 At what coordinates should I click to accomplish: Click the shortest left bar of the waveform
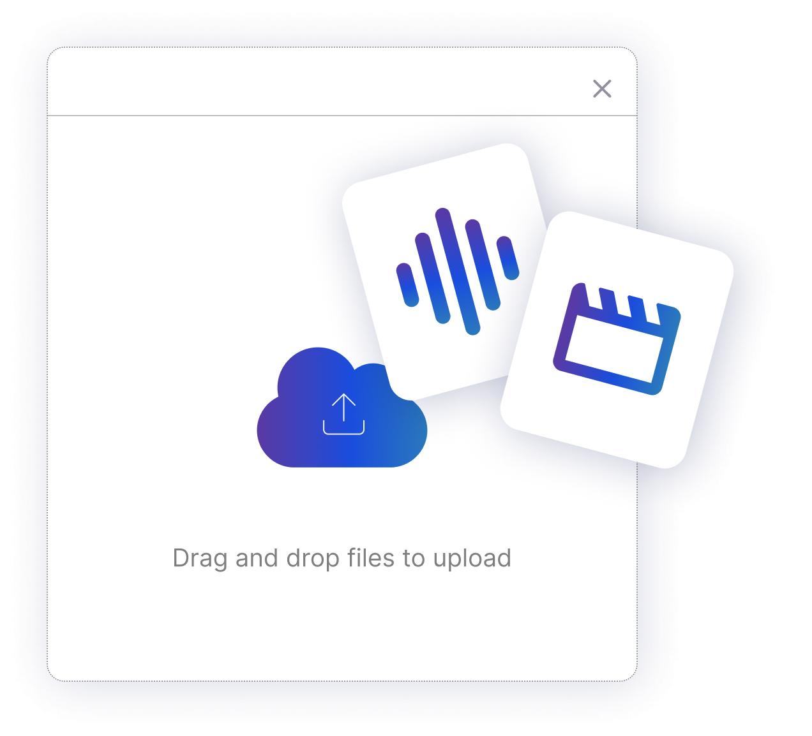pyautogui.click(x=407, y=284)
